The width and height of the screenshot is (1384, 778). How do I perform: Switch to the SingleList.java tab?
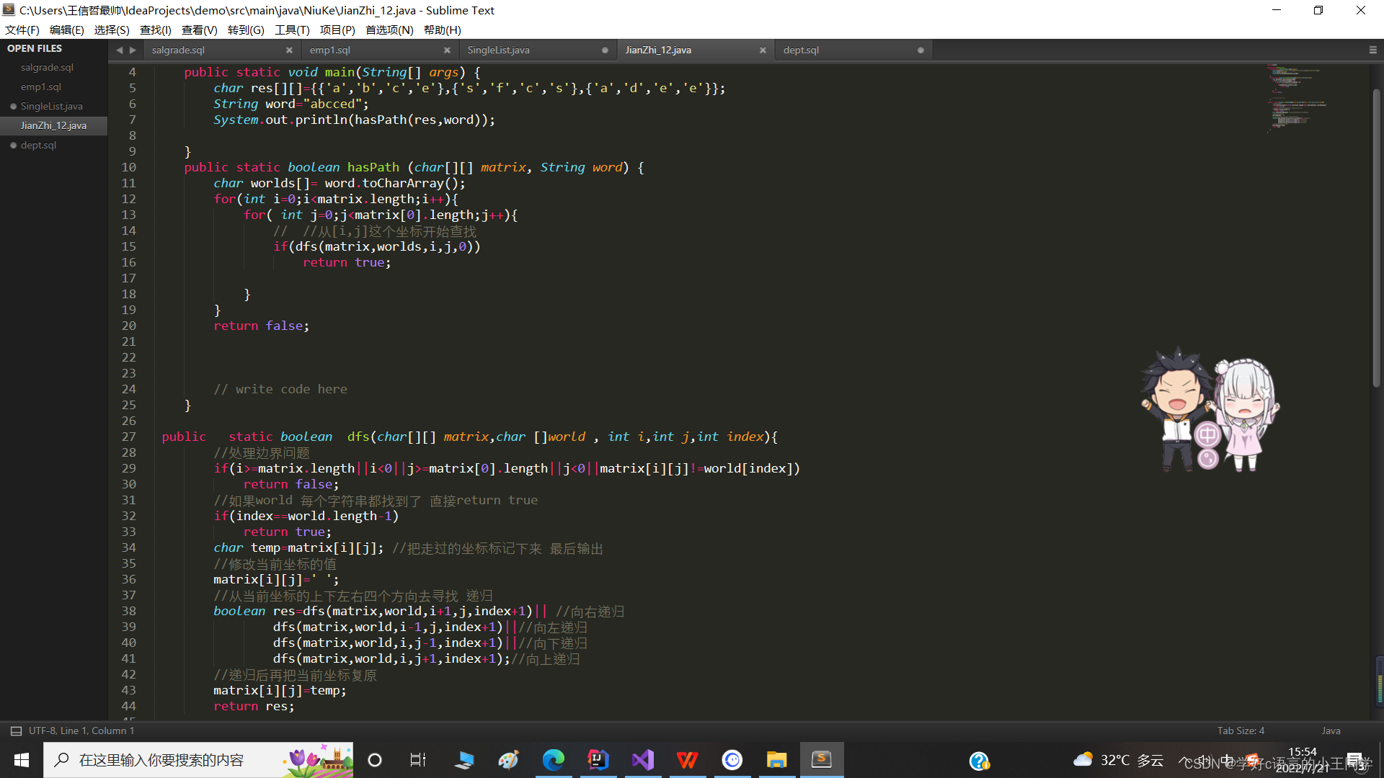(x=498, y=50)
